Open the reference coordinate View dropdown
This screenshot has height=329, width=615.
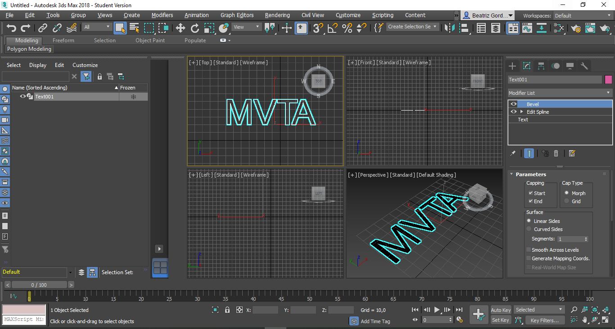(x=246, y=27)
